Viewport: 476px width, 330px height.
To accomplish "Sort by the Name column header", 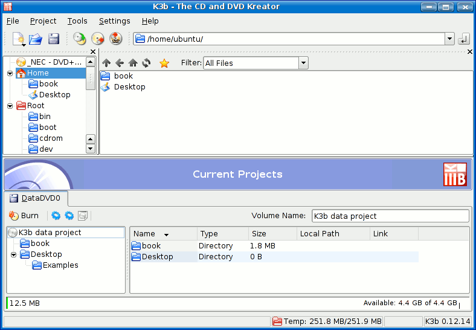I will (163, 234).
